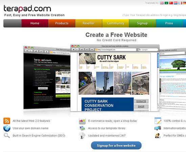The image size is (186, 152).
Task: Click Fast, Easy and Free Website Creation tagline
Action: [34, 15]
